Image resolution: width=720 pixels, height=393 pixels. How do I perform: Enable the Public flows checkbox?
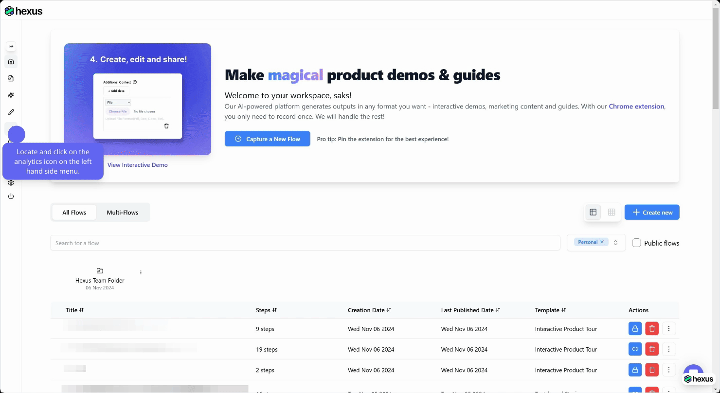(636, 243)
